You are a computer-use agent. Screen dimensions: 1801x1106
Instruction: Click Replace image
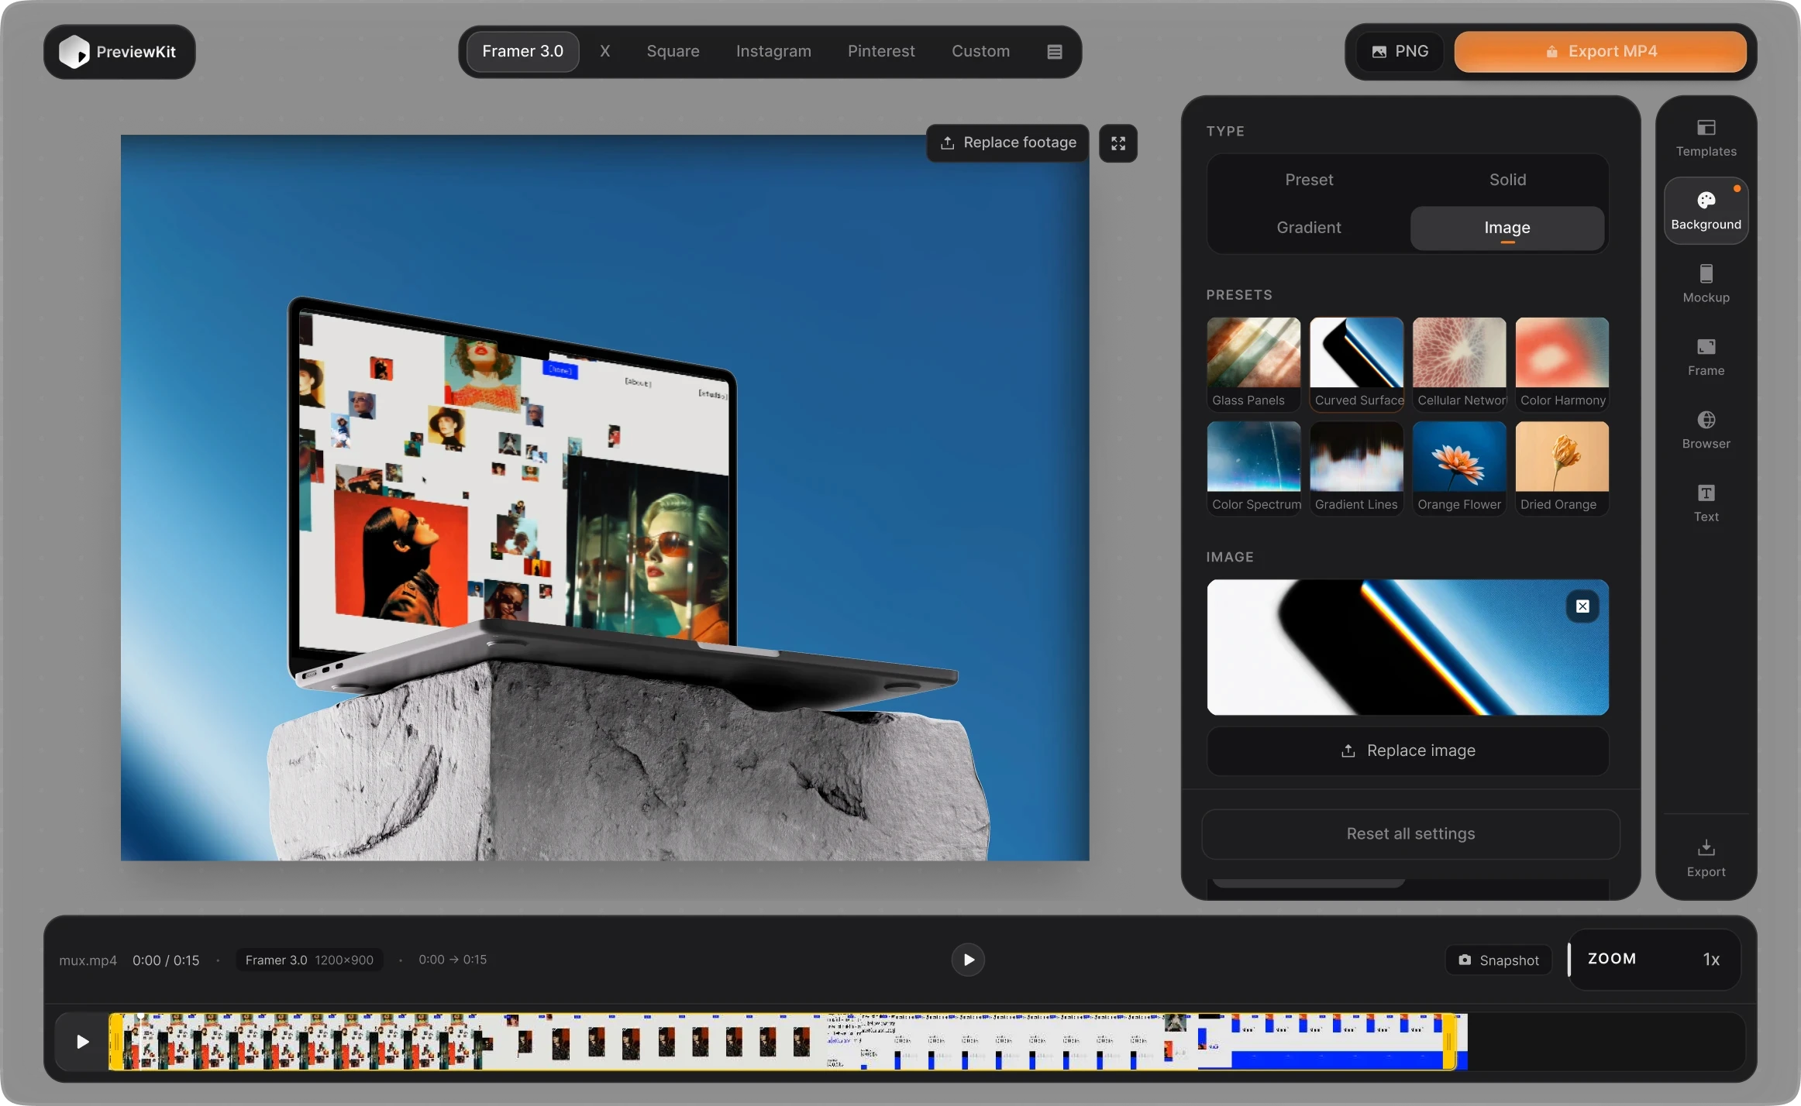tap(1407, 750)
